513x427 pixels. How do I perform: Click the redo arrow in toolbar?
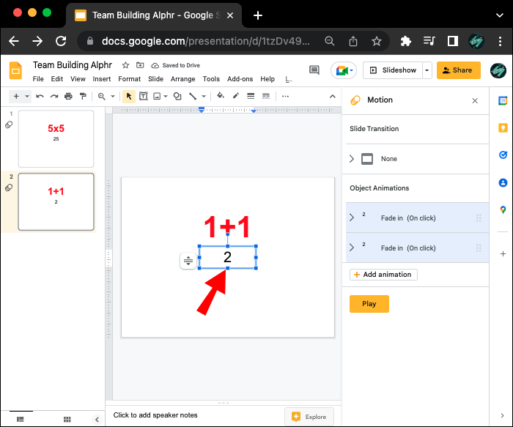click(54, 97)
